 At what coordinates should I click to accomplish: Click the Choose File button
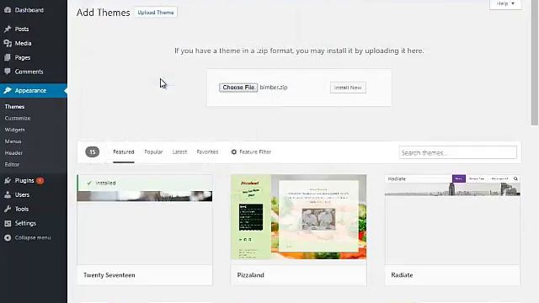tap(238, 88)
